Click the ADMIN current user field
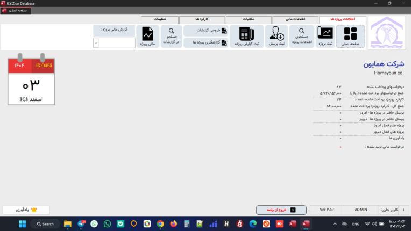The height and width of the screenshot is (231, 411). [360, 210]
